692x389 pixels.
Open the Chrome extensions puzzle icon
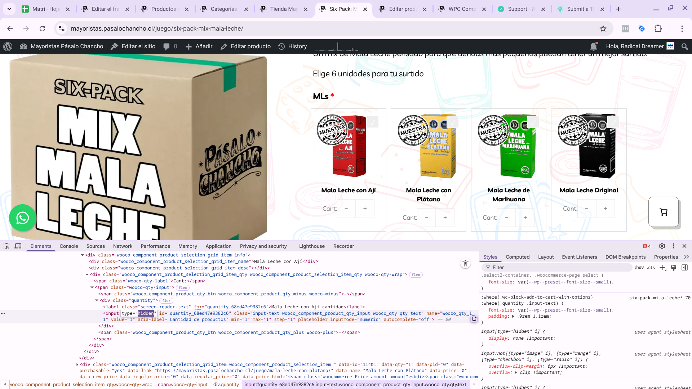tap(658, 28)
